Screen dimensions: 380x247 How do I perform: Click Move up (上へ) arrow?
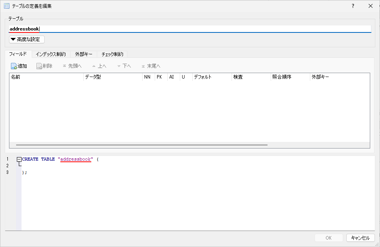pyautogui.click(x=94, y=66)
